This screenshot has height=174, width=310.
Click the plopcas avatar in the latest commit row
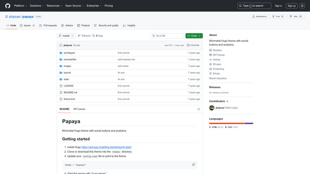61,45
